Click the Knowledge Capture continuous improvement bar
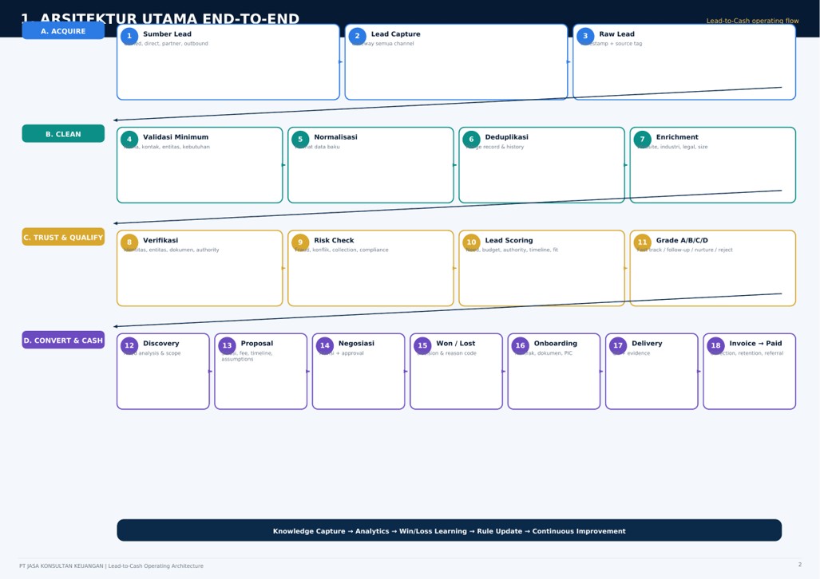The width and height of the screenshot is (820, 579). tap(450, 530)
